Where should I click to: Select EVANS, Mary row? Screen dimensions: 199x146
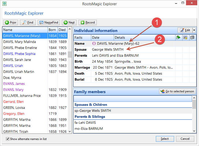tap(35, 90)
